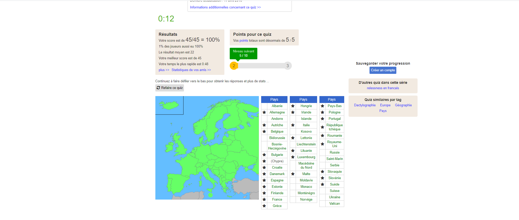Click the star icon next to Italie

pos(293,125)
